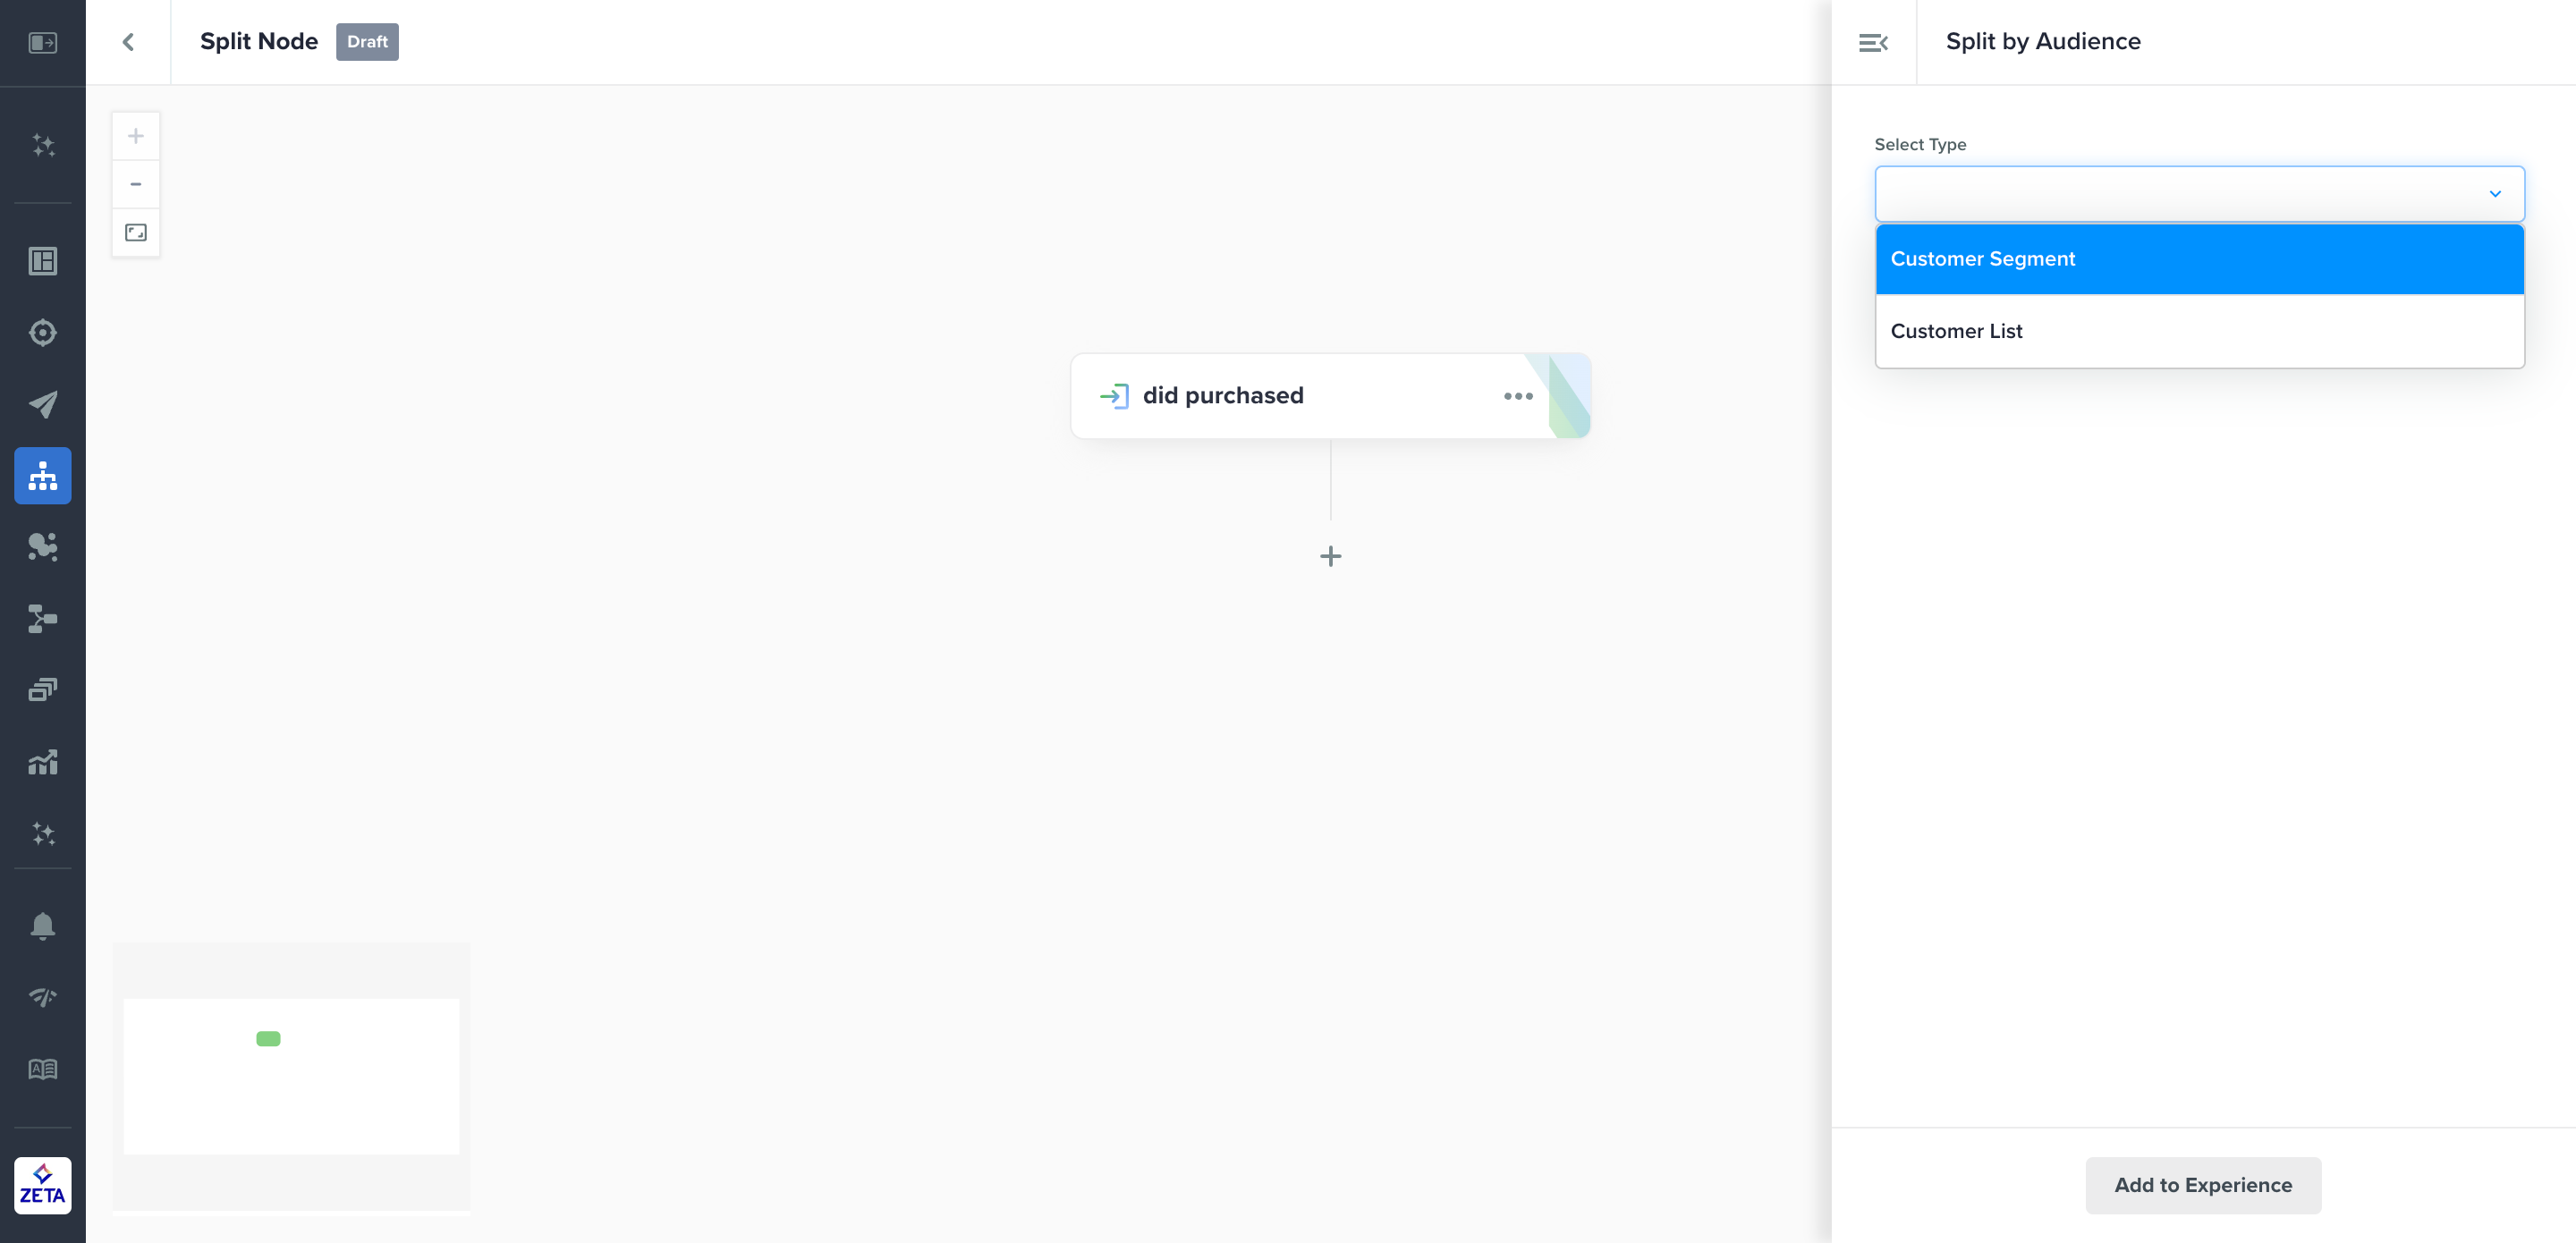Viewport: 2576px width, 1243px height.
Task: Select the highlighted experiences hierarchy icon
Action: pos(42,476)
